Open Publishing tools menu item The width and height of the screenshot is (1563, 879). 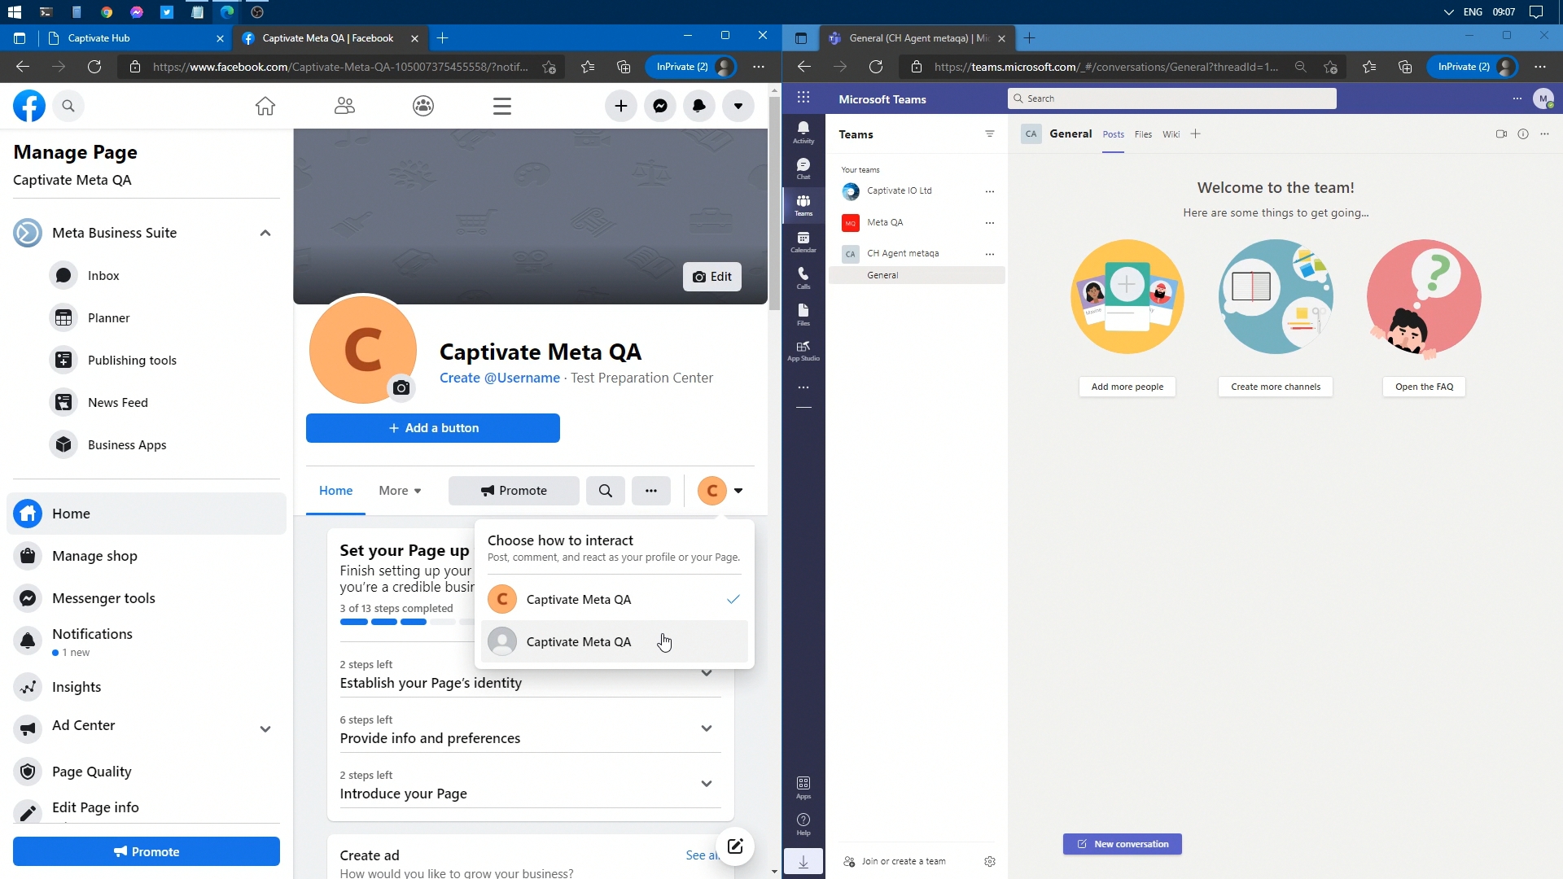[x=132, y=361]
